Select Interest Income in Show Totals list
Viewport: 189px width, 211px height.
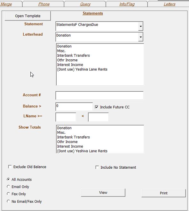click(70, 147)
